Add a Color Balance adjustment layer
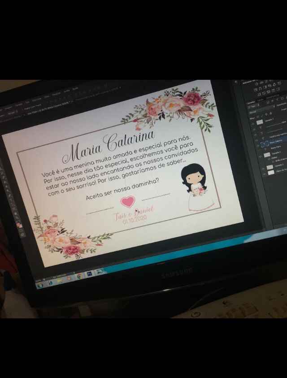 [x=260, y=88]
